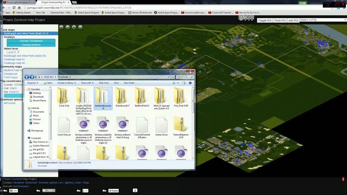Toggle the Tweet privacy switch
The width and height of the screenshot is (347, 195).
click(104, 191)
